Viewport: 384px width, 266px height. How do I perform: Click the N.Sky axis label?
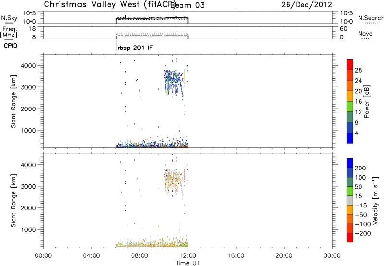[x=9, y=18]
